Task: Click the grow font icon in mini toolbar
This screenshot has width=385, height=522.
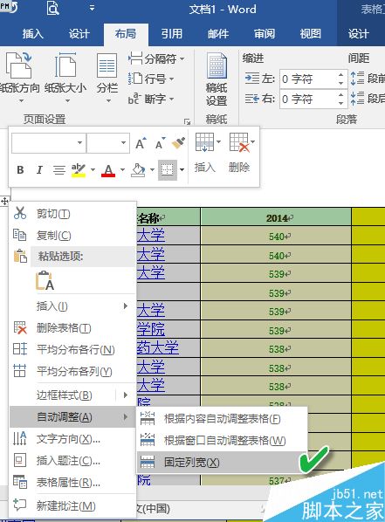Action: [141, 143]
